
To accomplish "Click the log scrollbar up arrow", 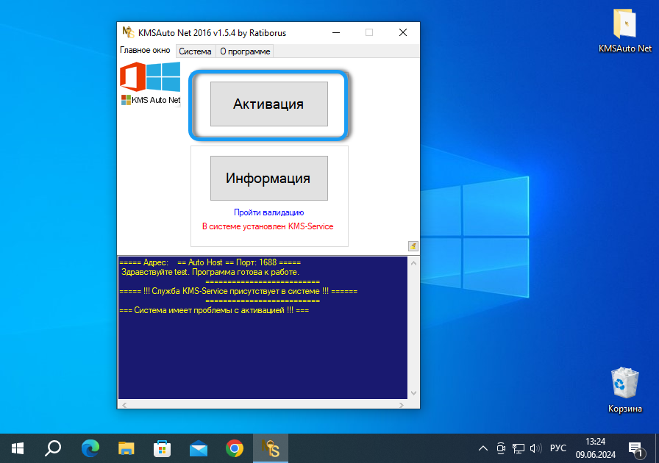I will coord(413,263).
